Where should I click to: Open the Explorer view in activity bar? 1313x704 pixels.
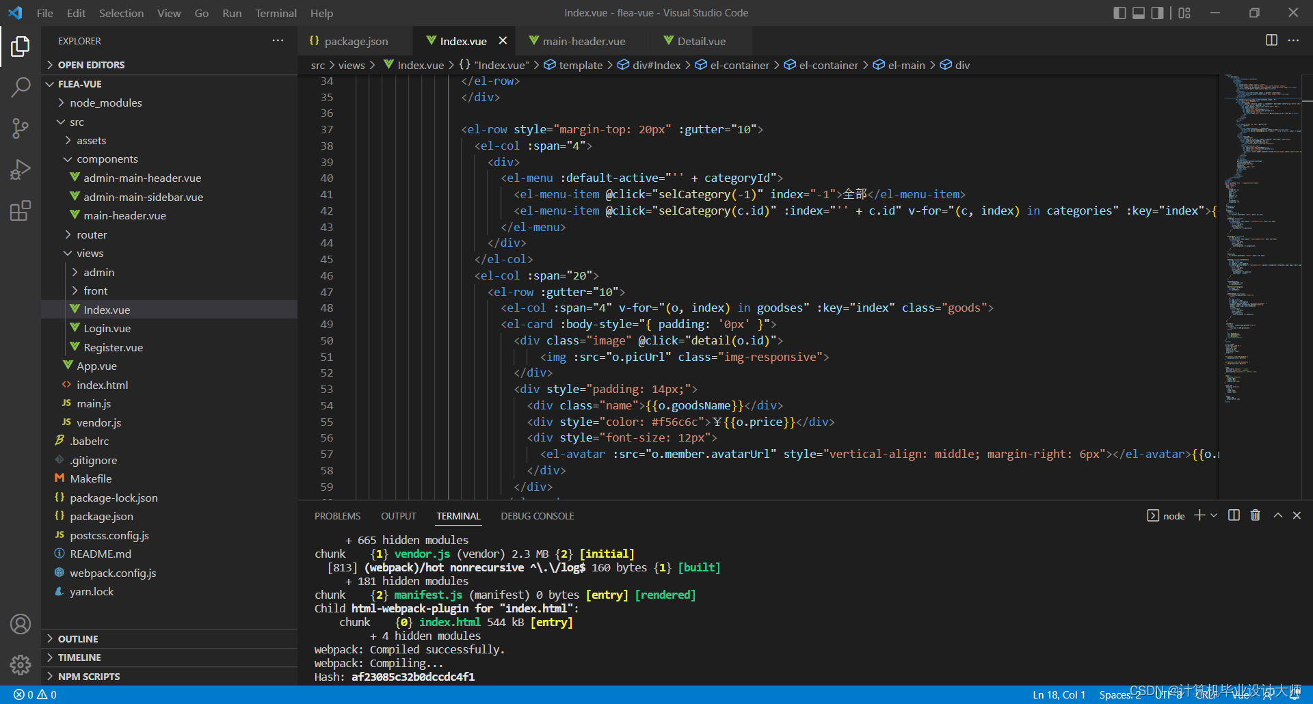click(21, 46)
